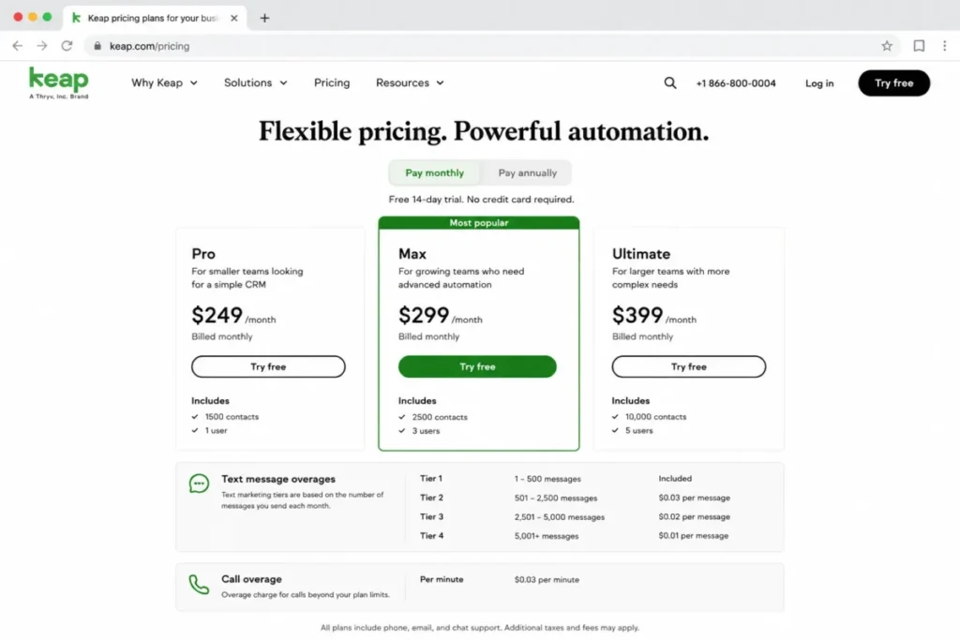
Task: Call phone number +1 866-800-0004 link
Action: pyautogui.click(x=735, y=83)
